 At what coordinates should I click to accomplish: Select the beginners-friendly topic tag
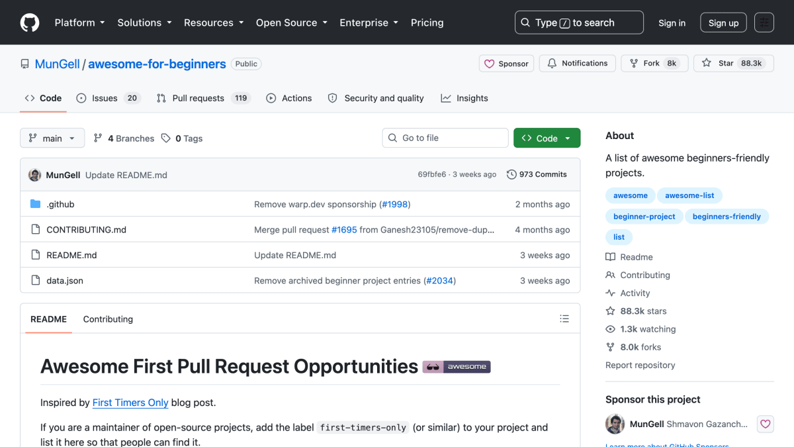pos(727,217)
